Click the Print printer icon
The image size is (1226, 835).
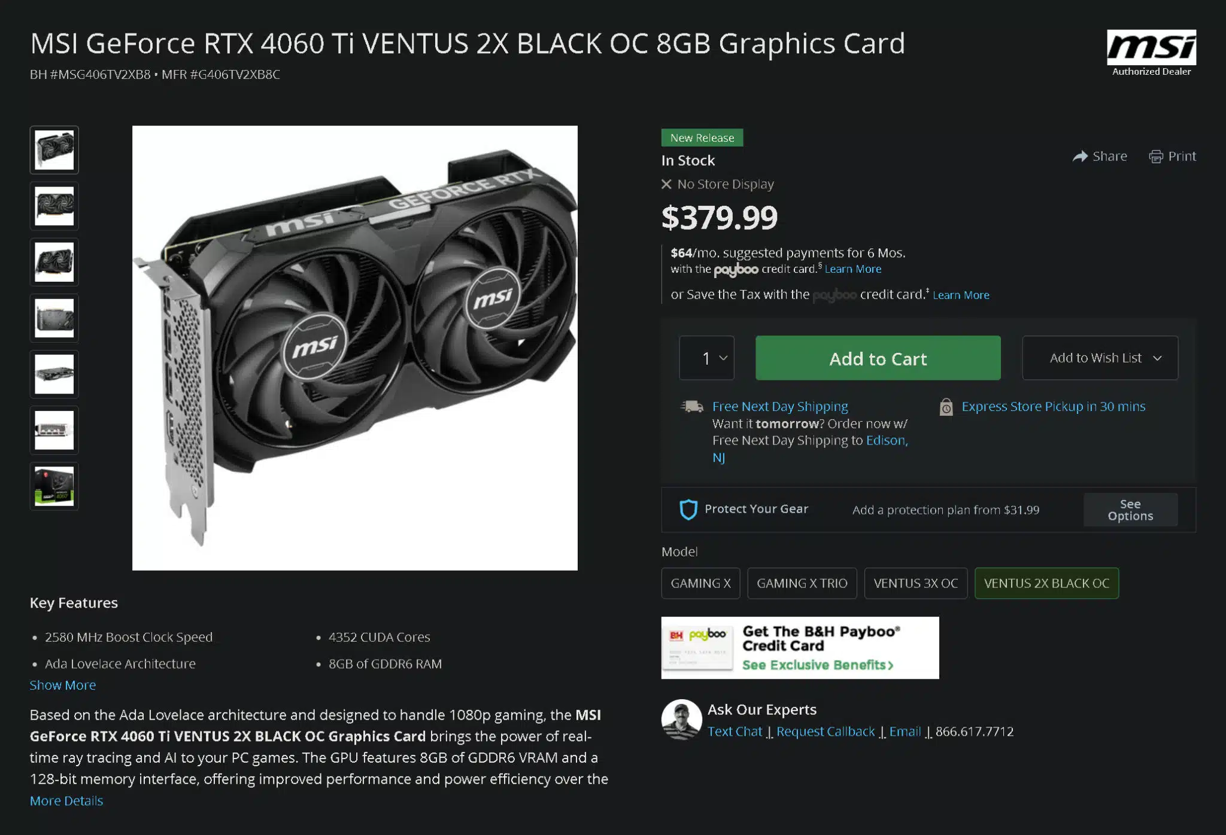pos(1156,157)
